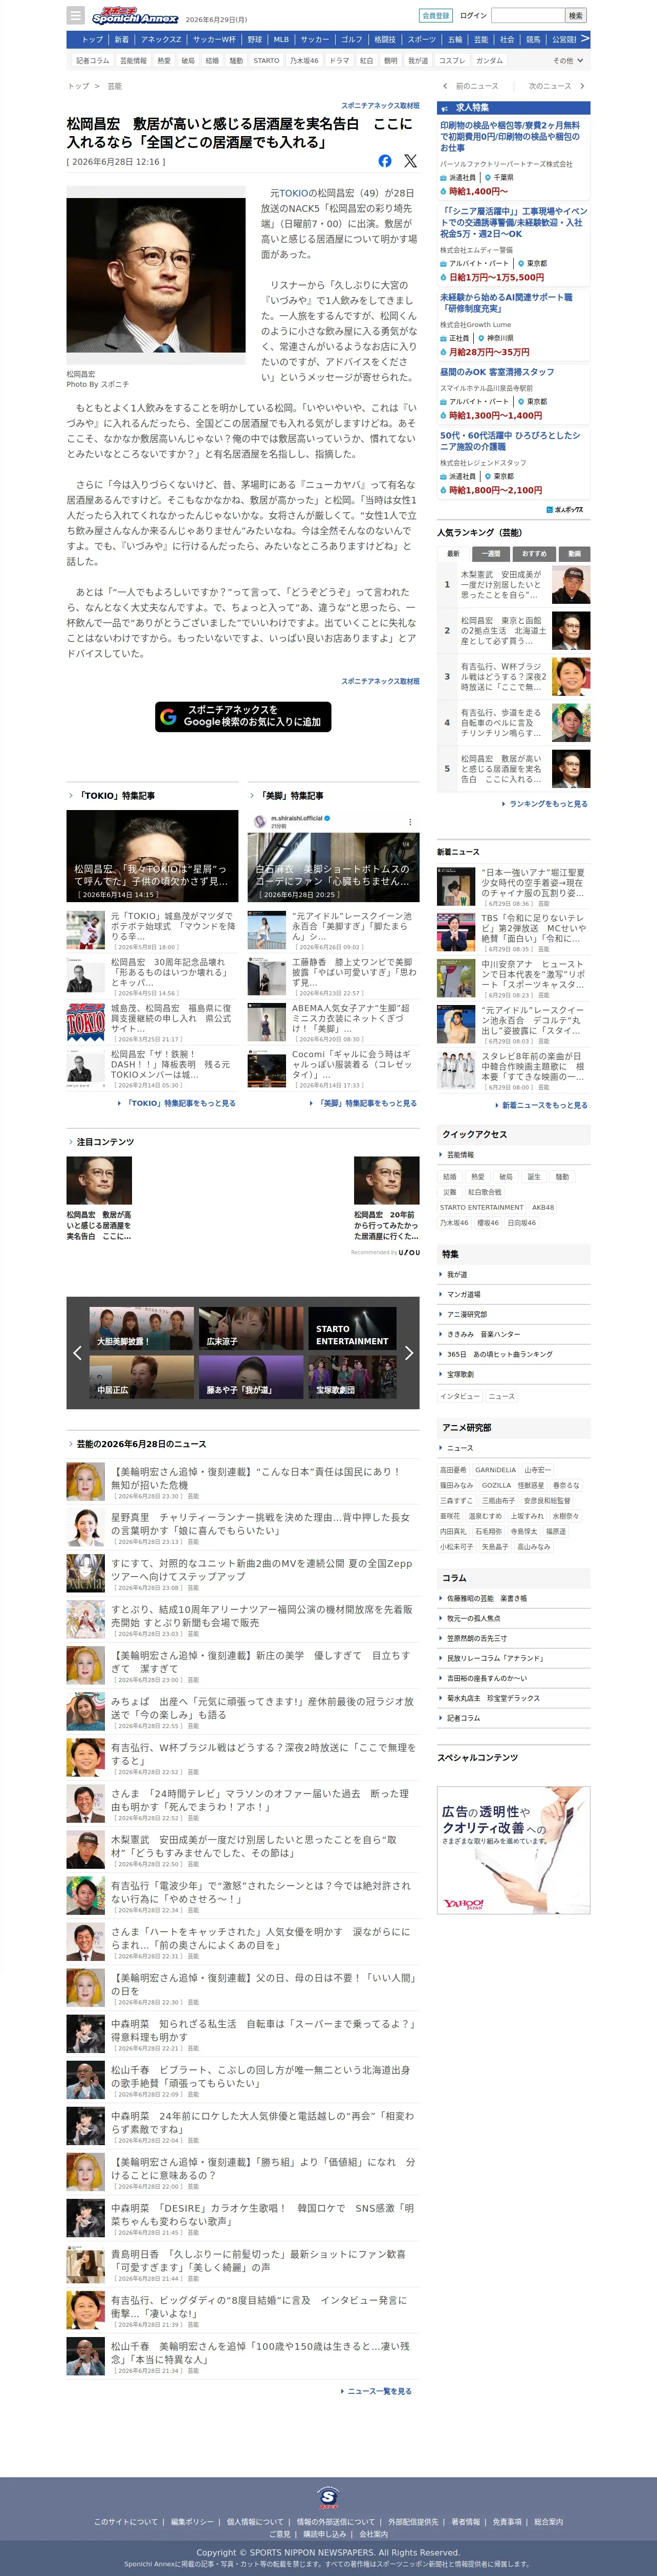The height and width of the screenshot is (2576, 657).
Task: Open the 芸能 navigation tab
Action: click(x=481, y=40)
